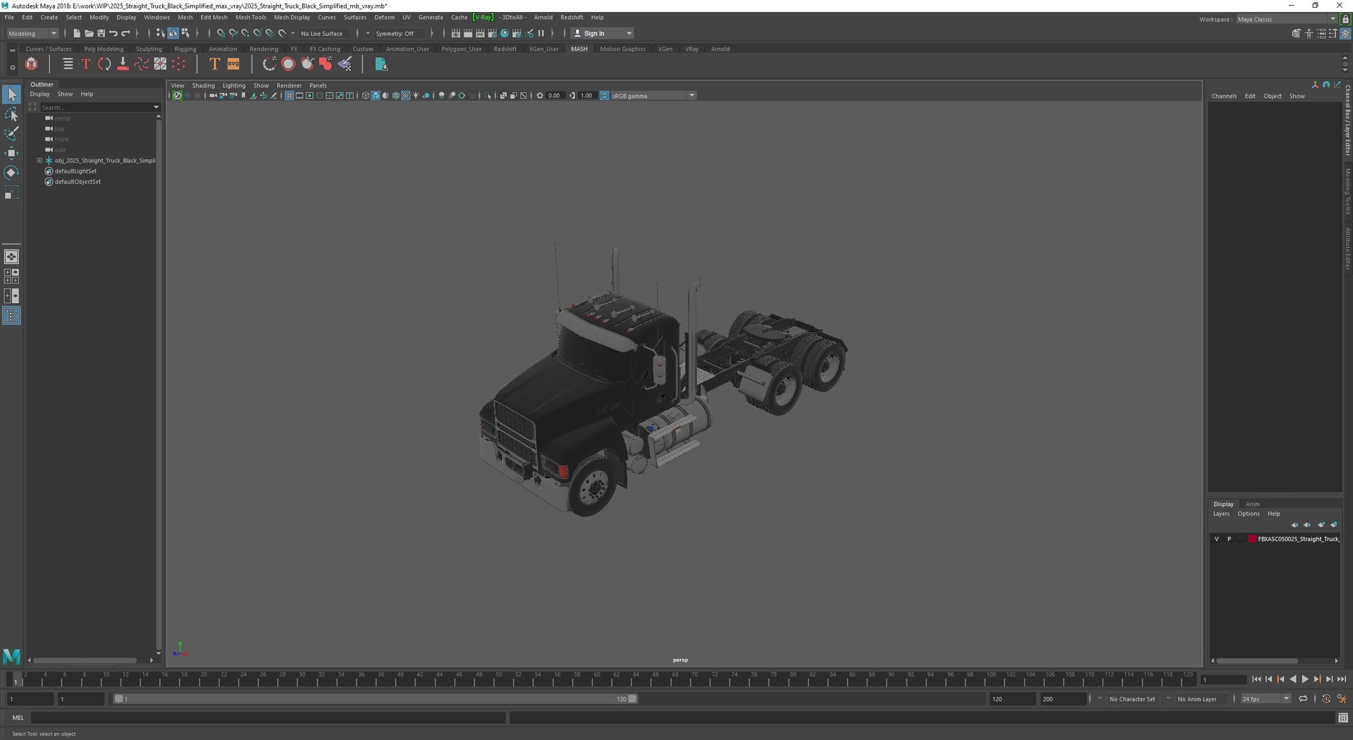Toggle the viewport grid display icon
1353x740 pixels.
coord(289,96)
